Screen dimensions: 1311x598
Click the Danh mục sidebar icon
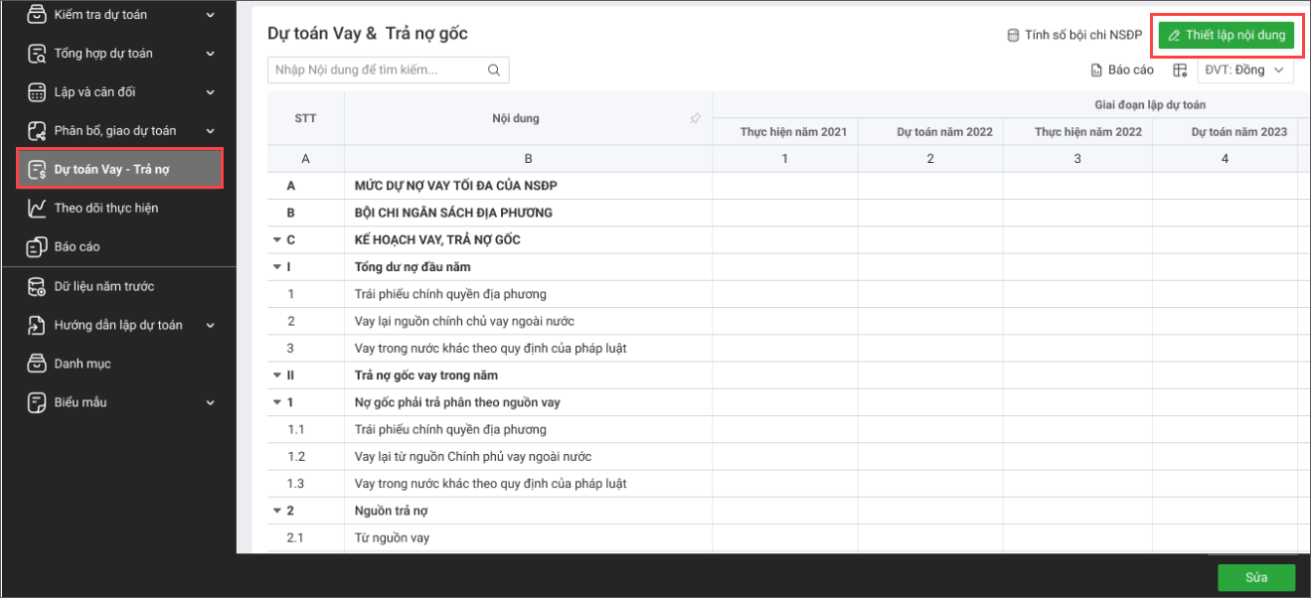tap(37, 364)
